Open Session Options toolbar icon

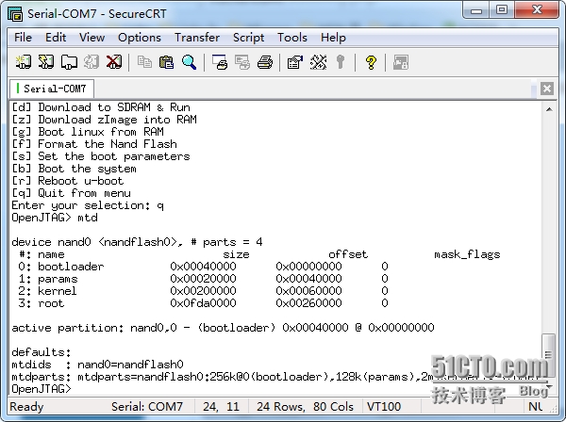click(x=295, y=62)
